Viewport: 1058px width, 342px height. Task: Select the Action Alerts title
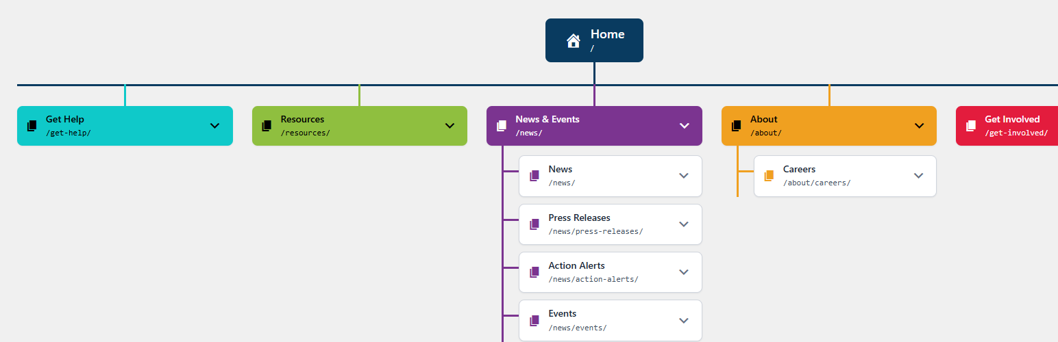(x=577, y=265)
